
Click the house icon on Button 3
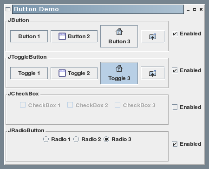[119, 32]
